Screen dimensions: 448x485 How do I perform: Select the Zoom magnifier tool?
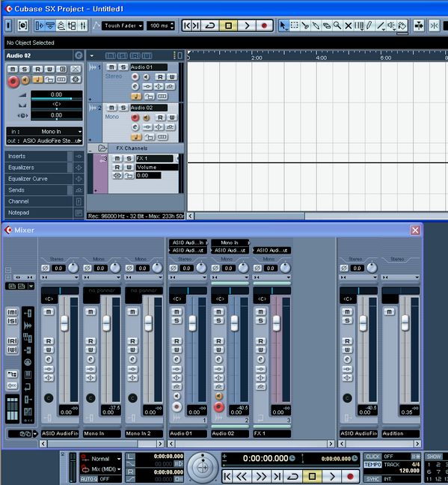[337, 25]
